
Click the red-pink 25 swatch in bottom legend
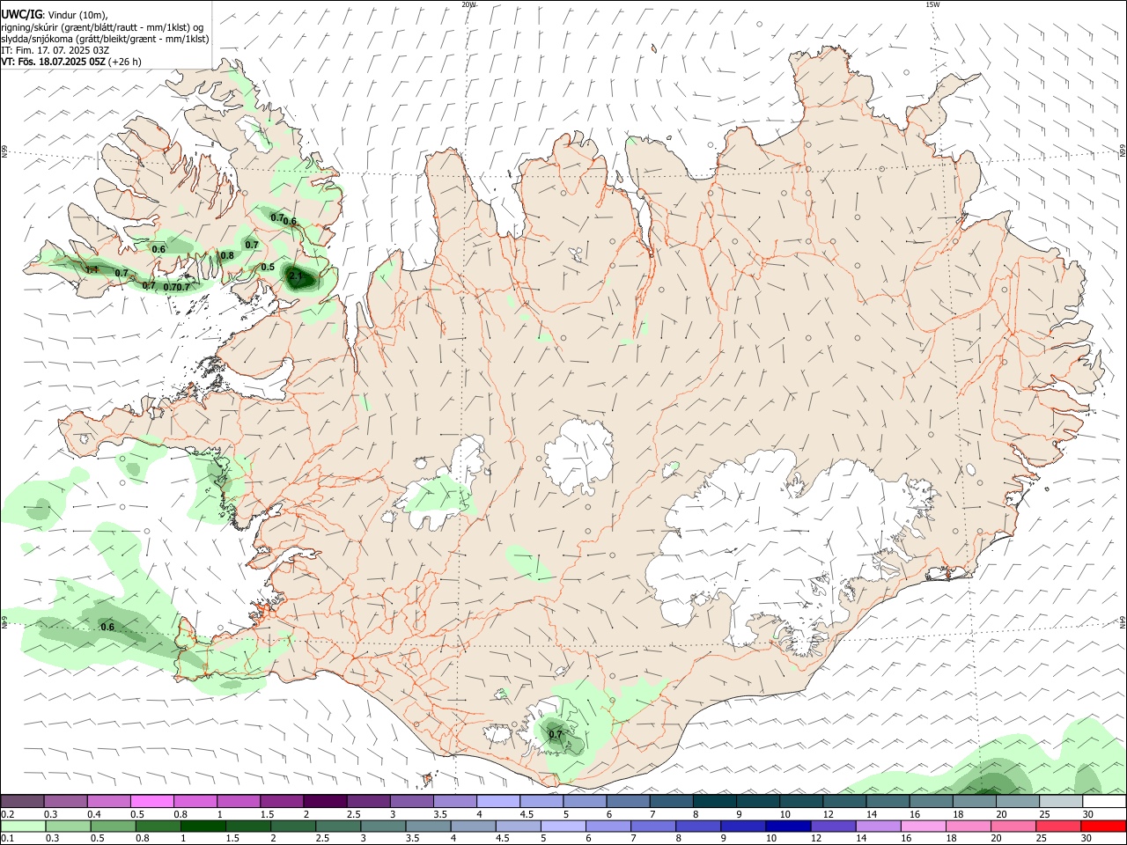pyautogui.click(x=1059, y=827)
